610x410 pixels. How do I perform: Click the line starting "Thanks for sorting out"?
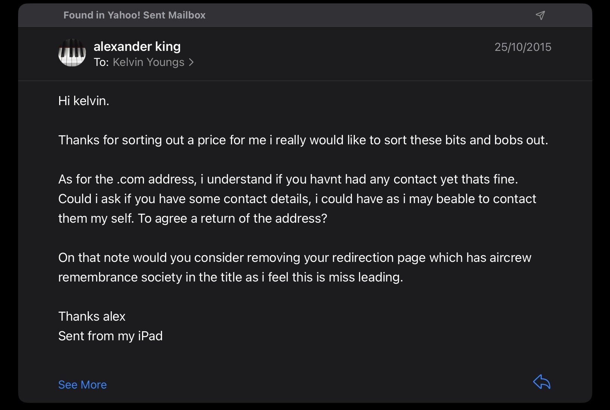pos(303,140)
